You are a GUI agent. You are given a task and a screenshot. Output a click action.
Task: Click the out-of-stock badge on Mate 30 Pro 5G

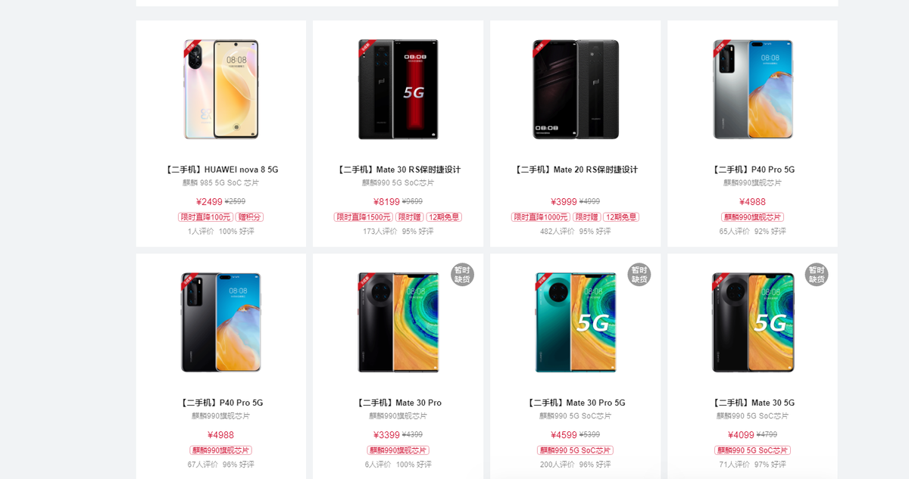point(639,275)
